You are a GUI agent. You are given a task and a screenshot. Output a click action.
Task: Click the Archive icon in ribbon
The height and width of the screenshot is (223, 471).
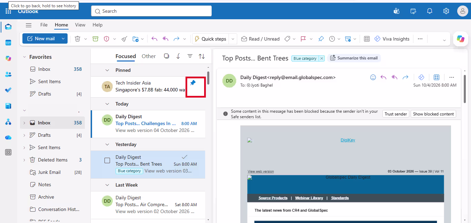[x=96, y=39]
